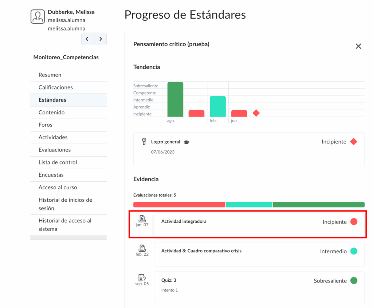Open the Resumen section
Image resolution: width=373 pixels, height=308 pixels.
[50, 75]
